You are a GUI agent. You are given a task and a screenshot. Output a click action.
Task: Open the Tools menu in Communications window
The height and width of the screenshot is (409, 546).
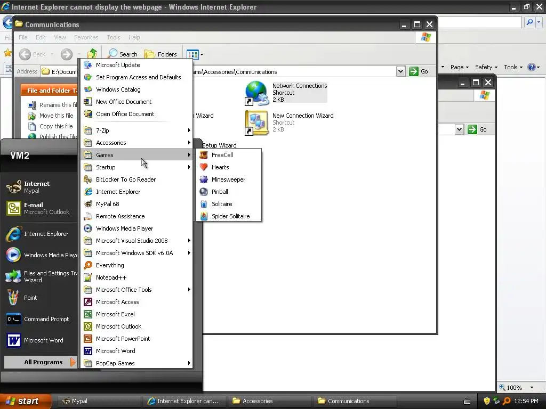tap(113, 37)
